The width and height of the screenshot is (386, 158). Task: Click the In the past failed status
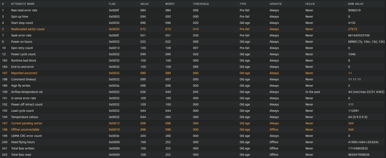pos(313,92)
